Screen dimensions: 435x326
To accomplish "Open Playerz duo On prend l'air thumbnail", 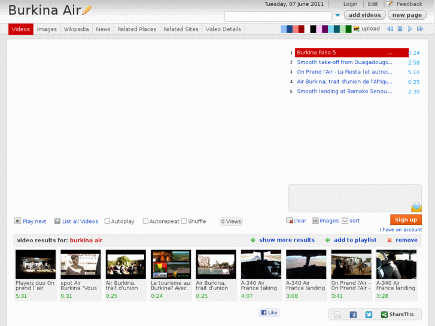I will point(35,264).
